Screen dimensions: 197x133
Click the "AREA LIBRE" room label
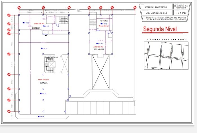(99, 49)
